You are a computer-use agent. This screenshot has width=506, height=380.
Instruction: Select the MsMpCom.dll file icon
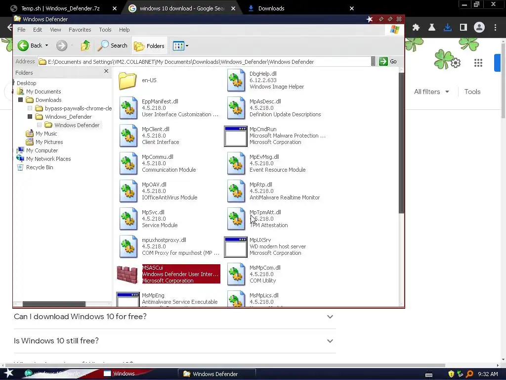[236, 274]
